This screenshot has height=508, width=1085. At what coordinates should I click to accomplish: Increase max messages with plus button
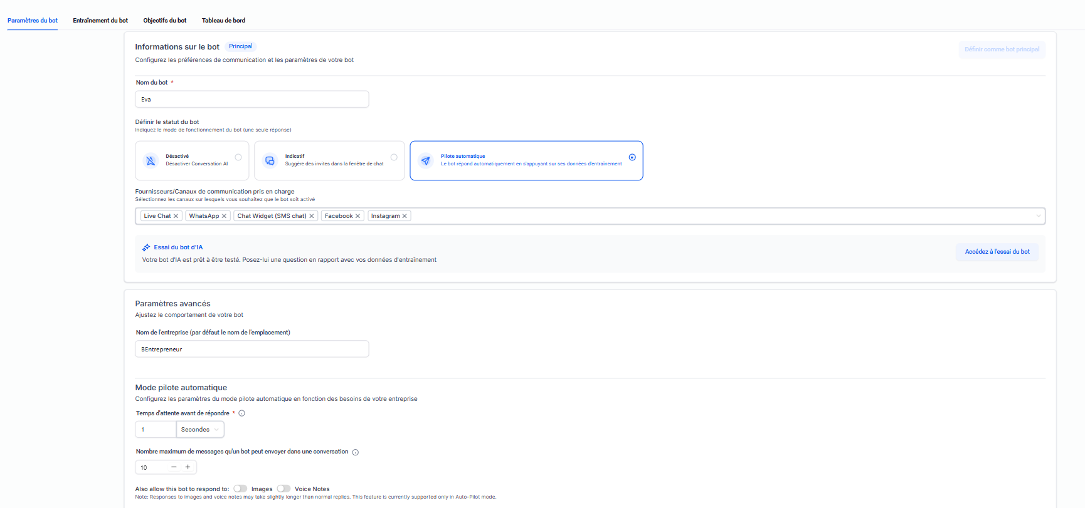(188, 467)
